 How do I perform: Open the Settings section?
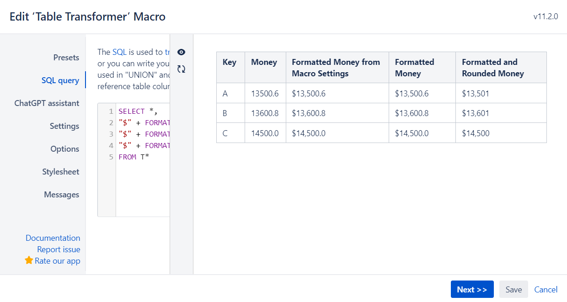coord(64,126)
